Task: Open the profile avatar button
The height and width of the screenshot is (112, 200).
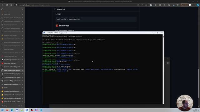Action: click(190, 5)
